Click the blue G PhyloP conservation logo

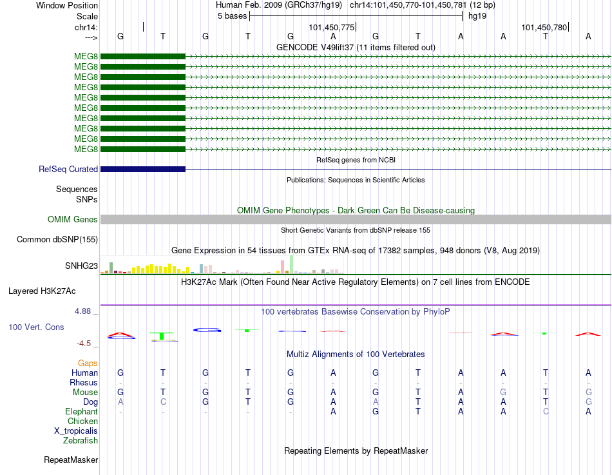tap(207, 330)
